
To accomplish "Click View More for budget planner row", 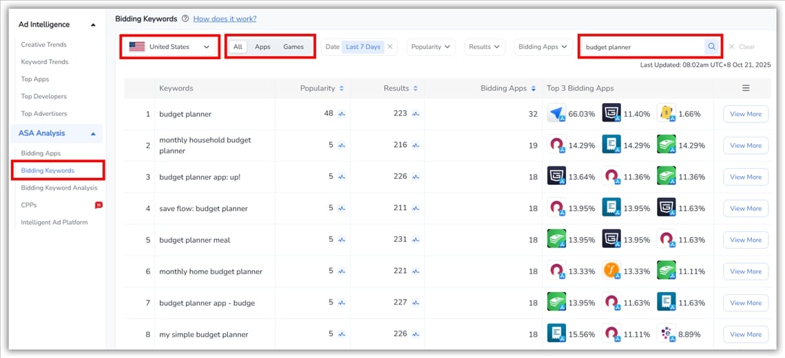I will (745, 114).
